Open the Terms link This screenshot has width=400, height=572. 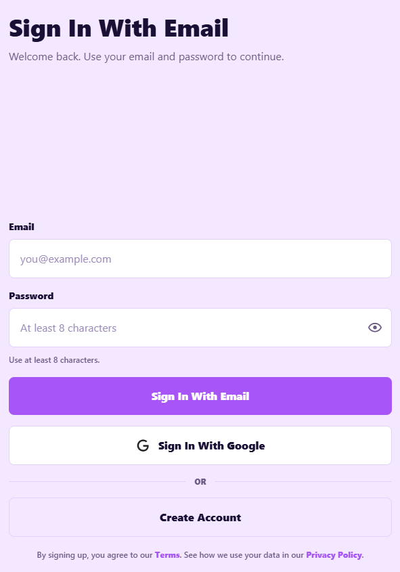pos(167,555)
